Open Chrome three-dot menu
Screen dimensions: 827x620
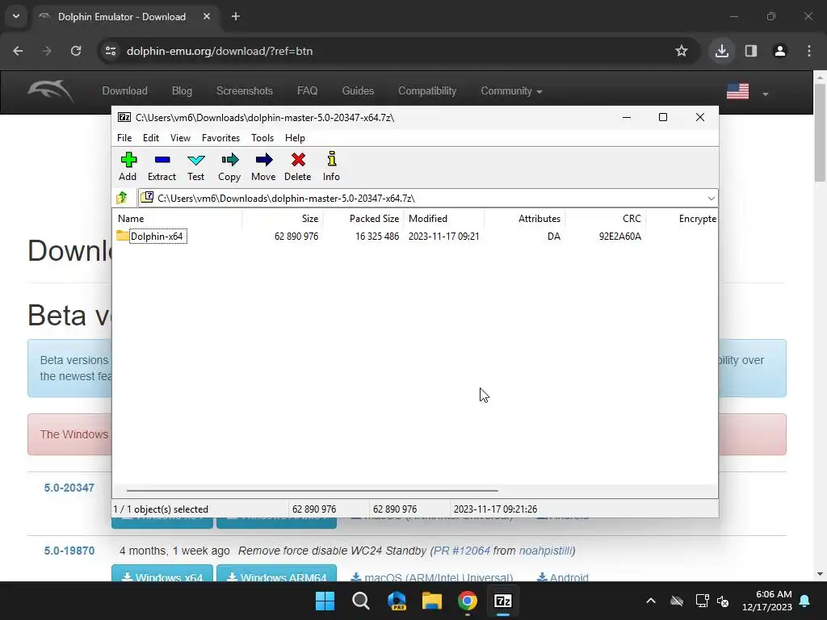pyautogui.click(x=809, y=51)
